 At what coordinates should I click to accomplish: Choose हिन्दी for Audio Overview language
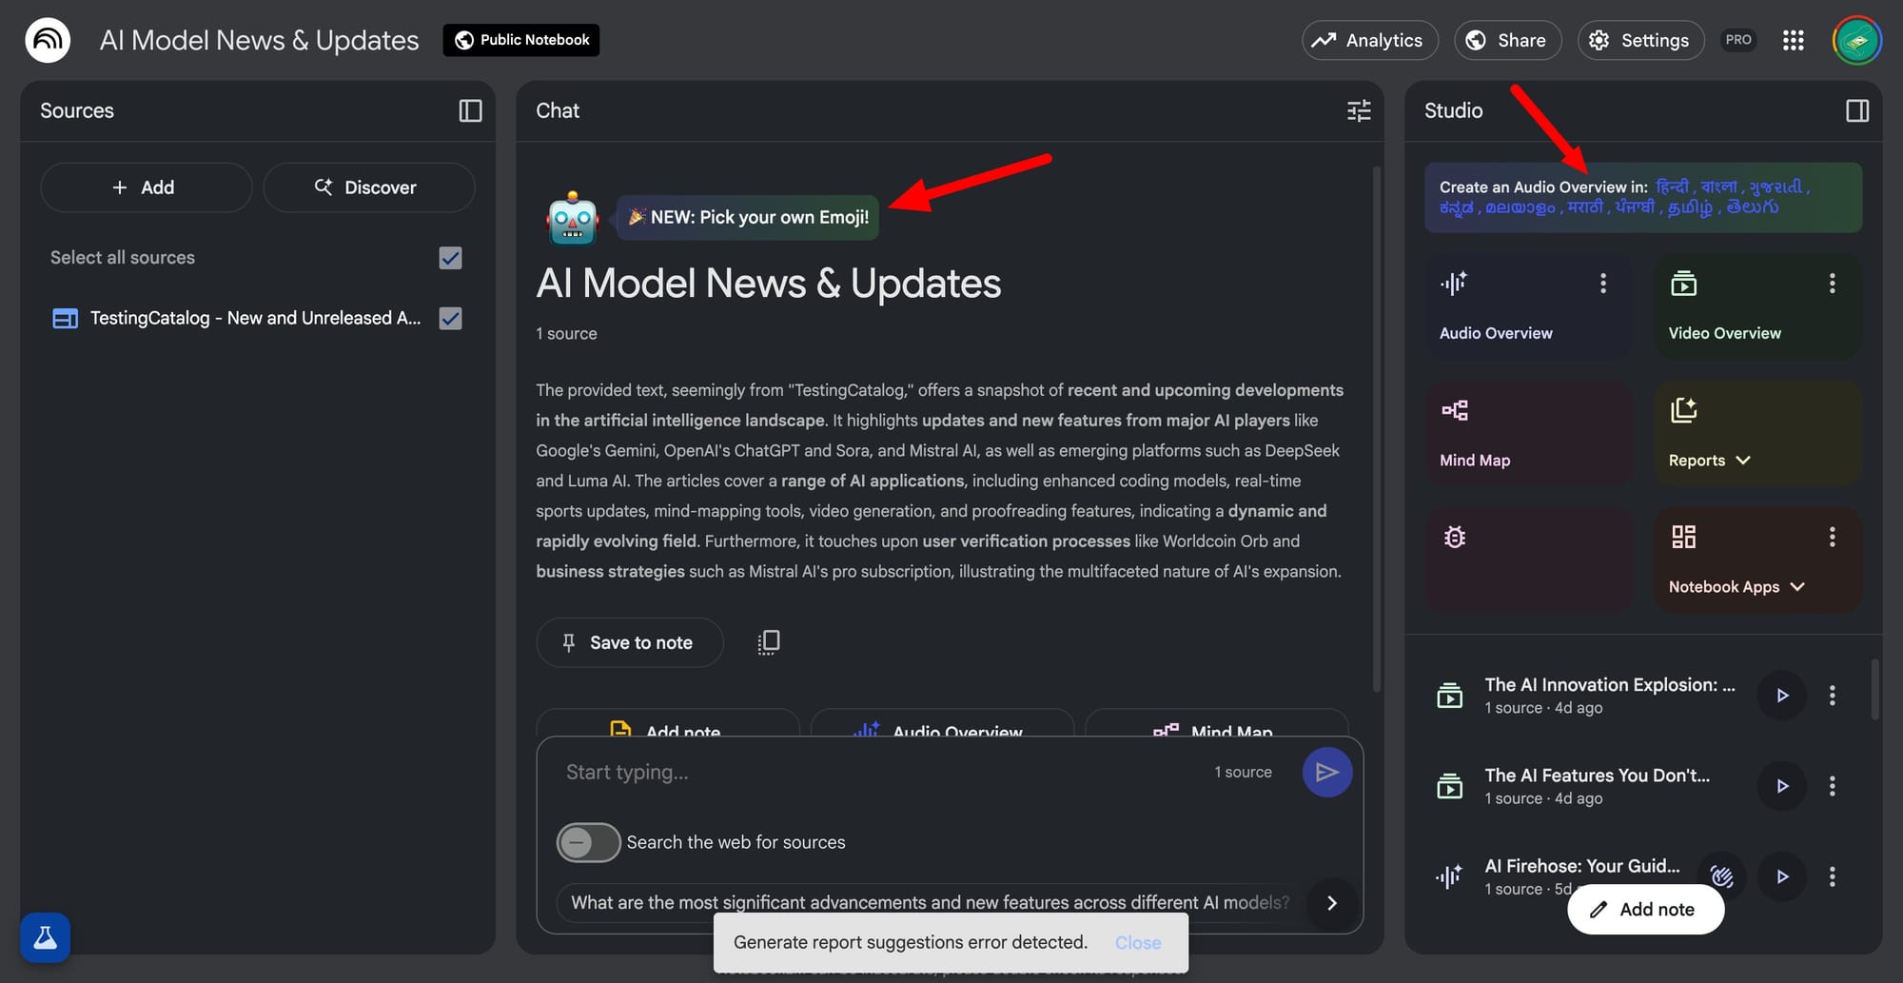1673,187
